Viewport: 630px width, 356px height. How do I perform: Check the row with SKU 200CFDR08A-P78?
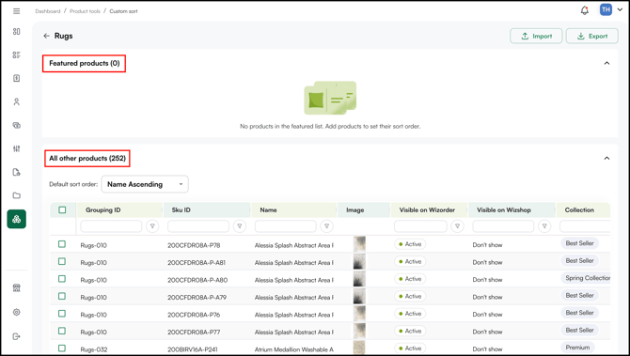pos(62,244)
